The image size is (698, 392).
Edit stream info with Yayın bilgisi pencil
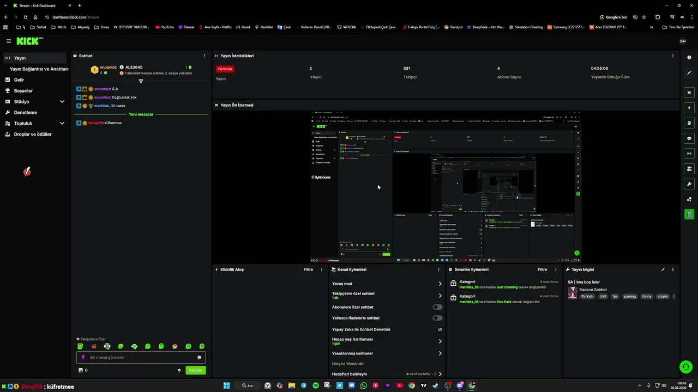click(663, 269)
